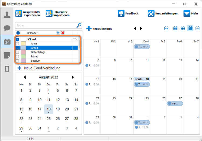Select the highlighted month view icon
Image resolution: width=202 pixels, height=141 pixels.
click(190, 28)
